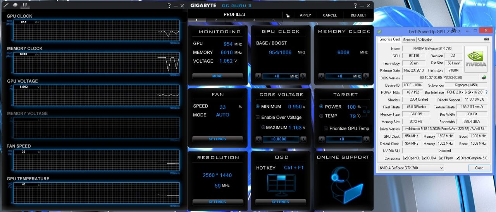Pause the monitoring graphs

pyautogui.click(x=25, y=5)
